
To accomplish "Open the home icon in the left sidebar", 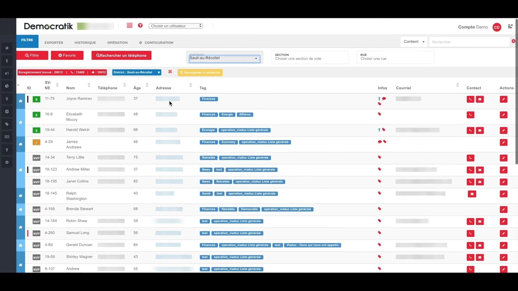I will click(x=7, y=48).
